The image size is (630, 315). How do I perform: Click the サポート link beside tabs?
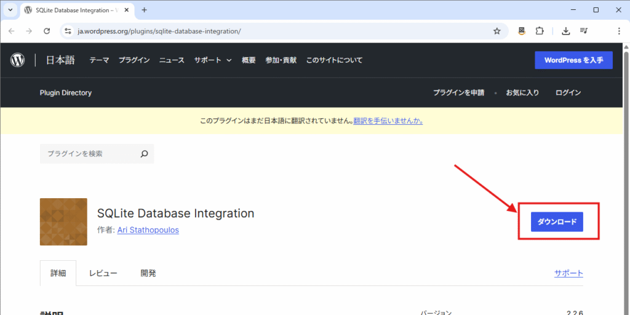(568, 273)
